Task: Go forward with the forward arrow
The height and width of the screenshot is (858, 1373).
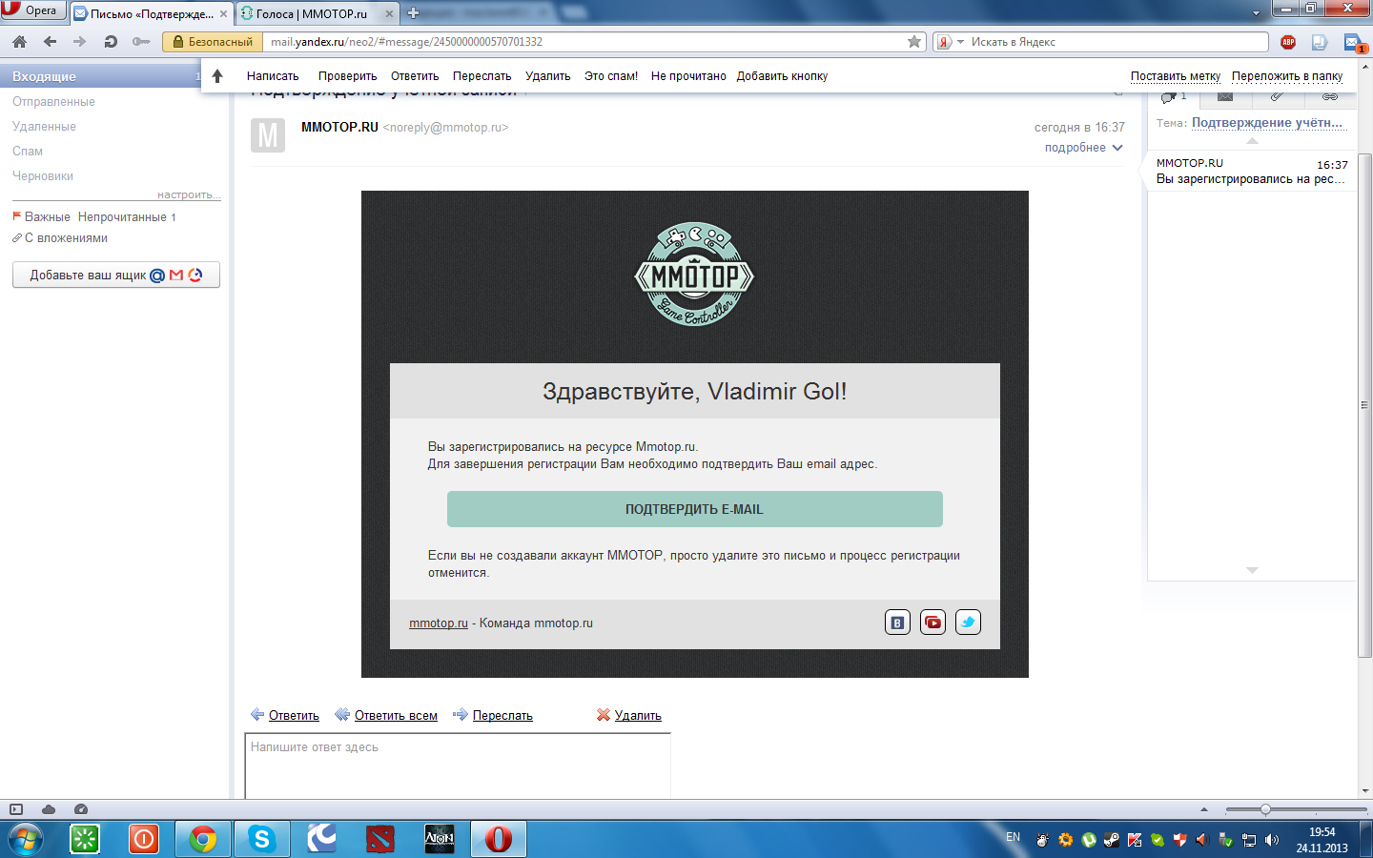Action: [80, 42]
